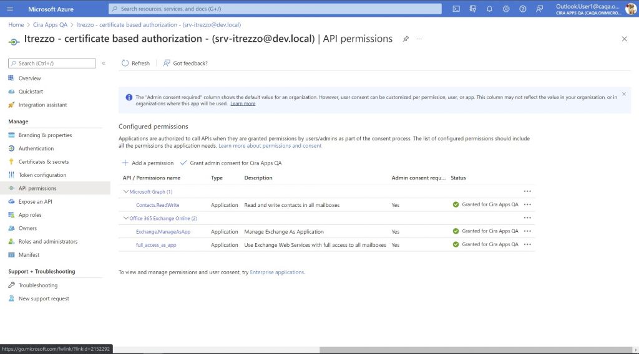Open Learn more about permissions and consent
The image size is (639, 354).
[x=270, y=146]
